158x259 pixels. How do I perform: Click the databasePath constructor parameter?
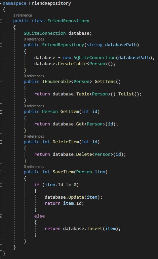tap(121, 45)
